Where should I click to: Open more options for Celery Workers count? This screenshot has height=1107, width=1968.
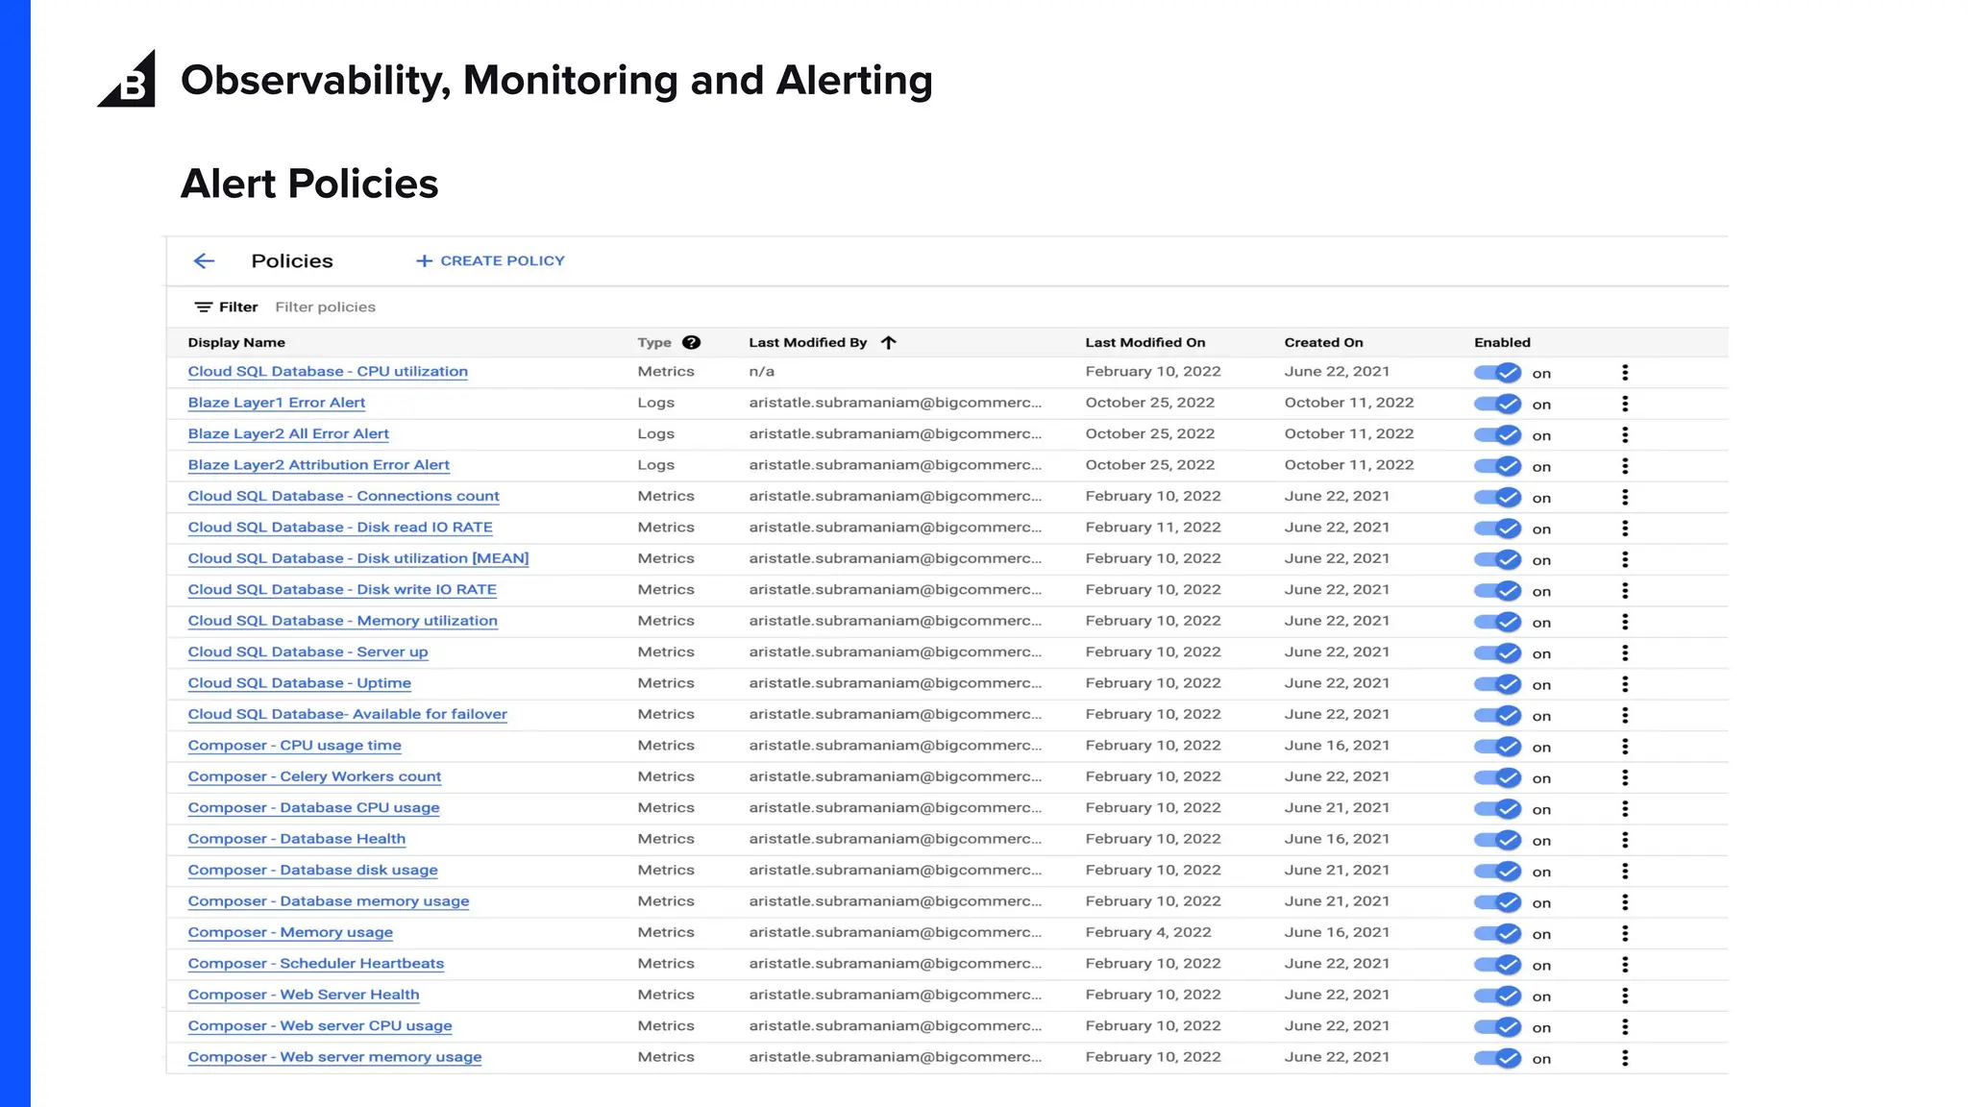[1625, 777]
